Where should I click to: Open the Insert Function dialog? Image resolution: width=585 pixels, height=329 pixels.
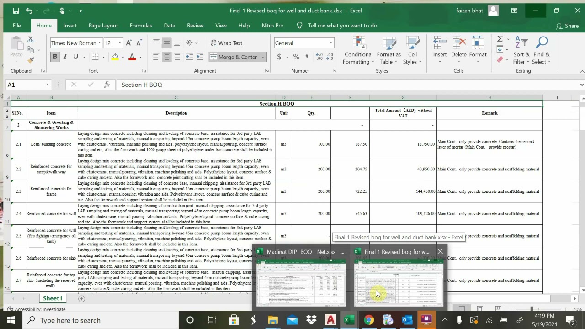(x=106, y=85)
